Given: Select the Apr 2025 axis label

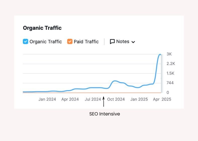Looking at the screenshot, I should click(162, 99).
